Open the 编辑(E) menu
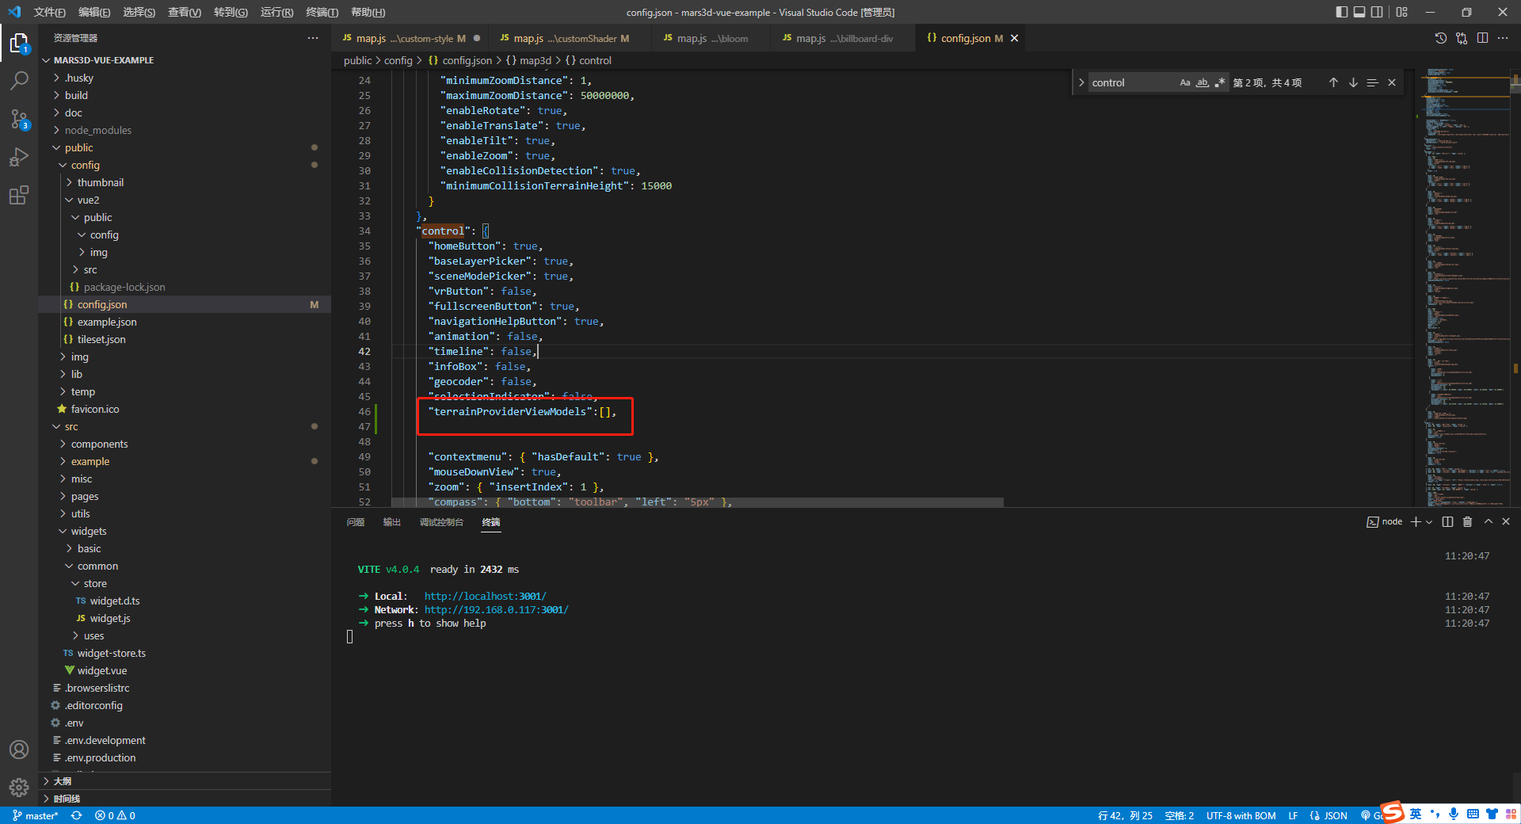Screen dimensions: 1521x824 coord(94,12)
